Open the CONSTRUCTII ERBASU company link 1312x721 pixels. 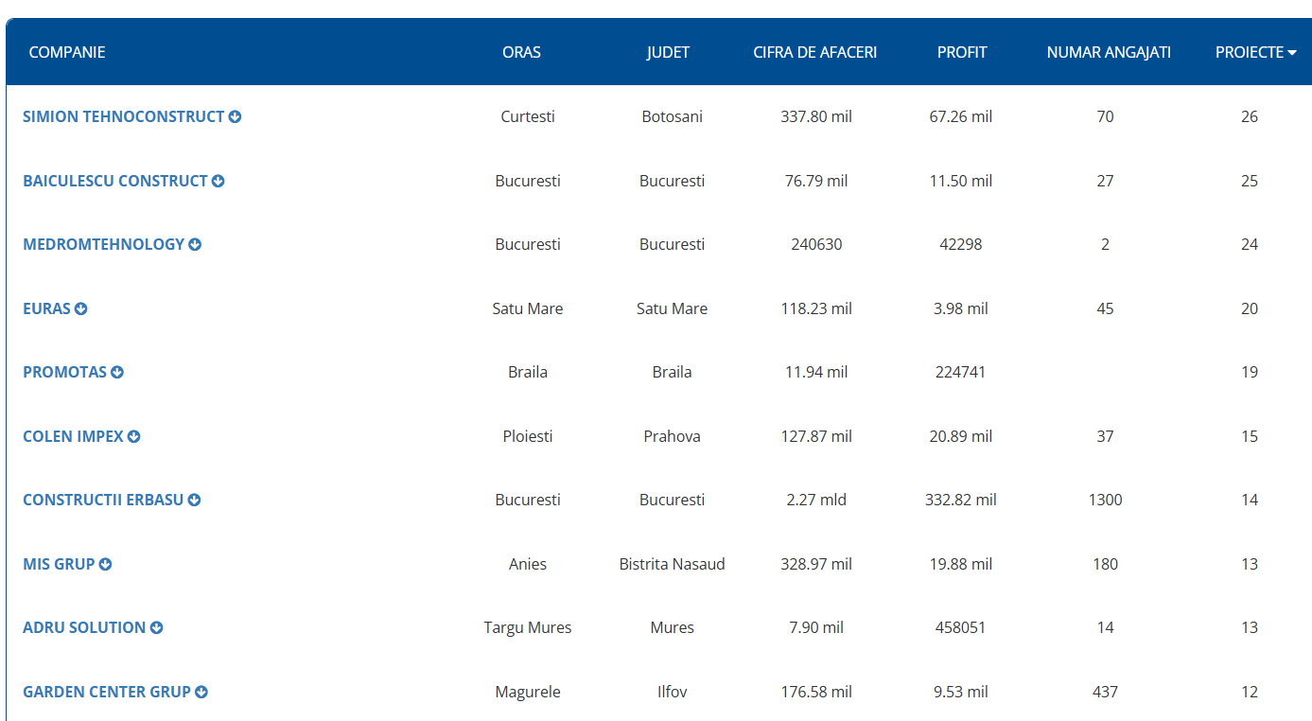[x=103, y=500]
